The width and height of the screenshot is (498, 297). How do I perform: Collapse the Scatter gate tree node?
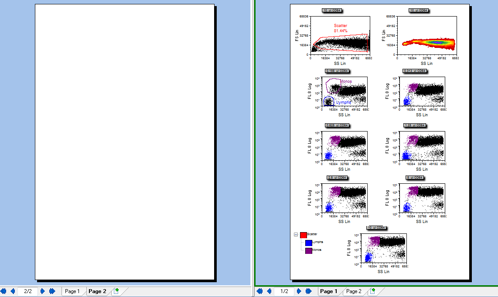pyautogui.click(x=296, y=234)
